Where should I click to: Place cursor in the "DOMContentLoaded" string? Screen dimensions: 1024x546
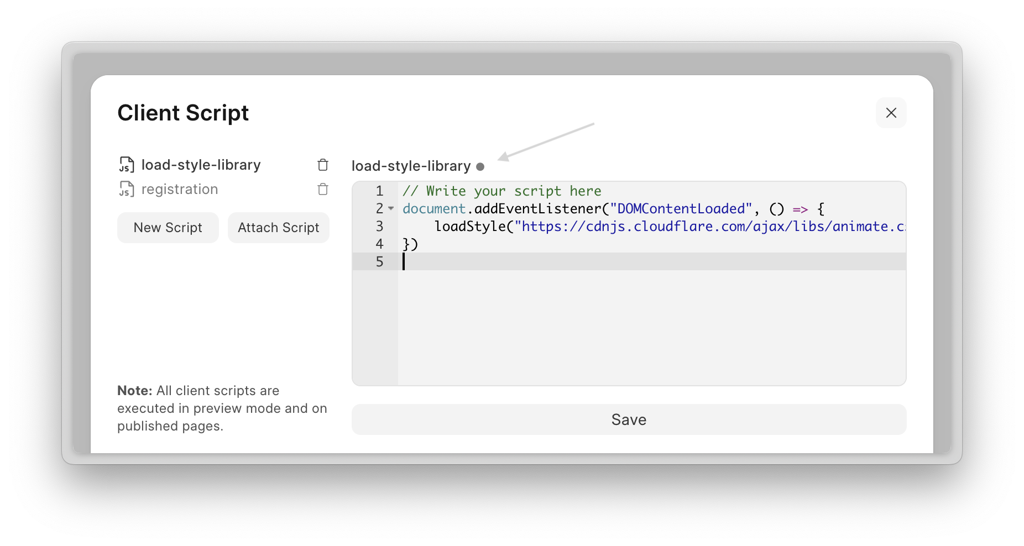[x=680, y=208]
